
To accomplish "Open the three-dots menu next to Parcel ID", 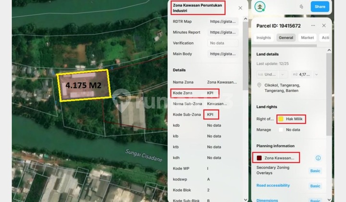I will click(313, 25).
